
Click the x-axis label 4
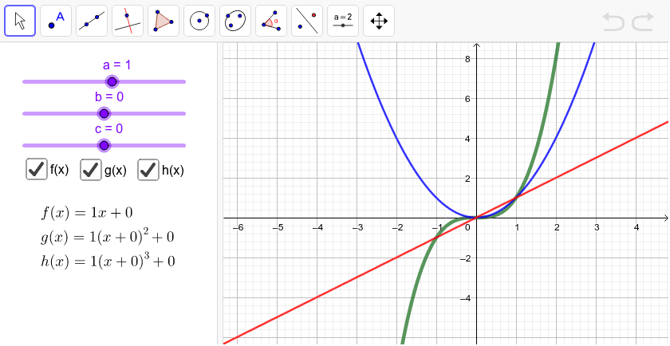[636, 228]
